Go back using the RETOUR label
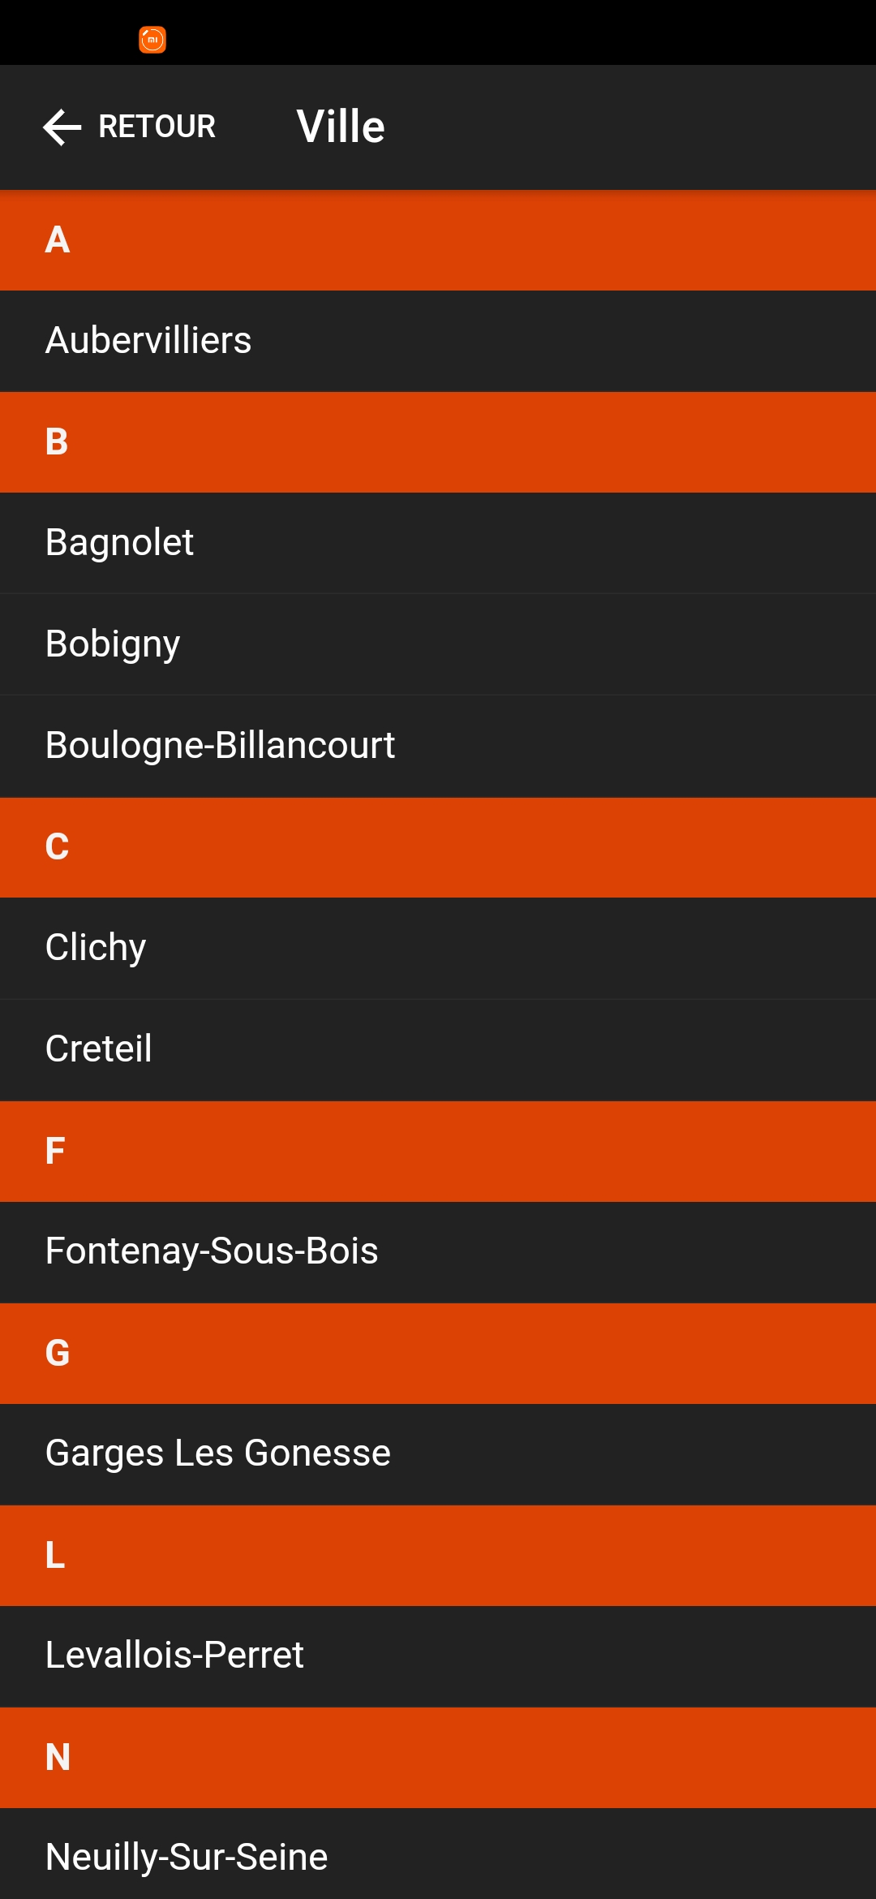This screenshot has height=1899, width=876. tap(157, 127)
